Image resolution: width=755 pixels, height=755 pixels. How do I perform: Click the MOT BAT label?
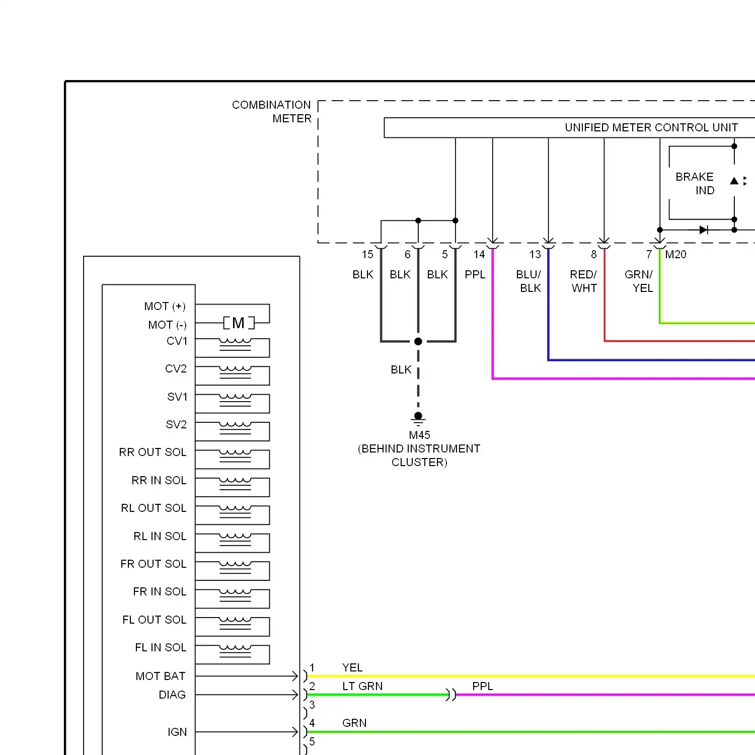[161, 676]
